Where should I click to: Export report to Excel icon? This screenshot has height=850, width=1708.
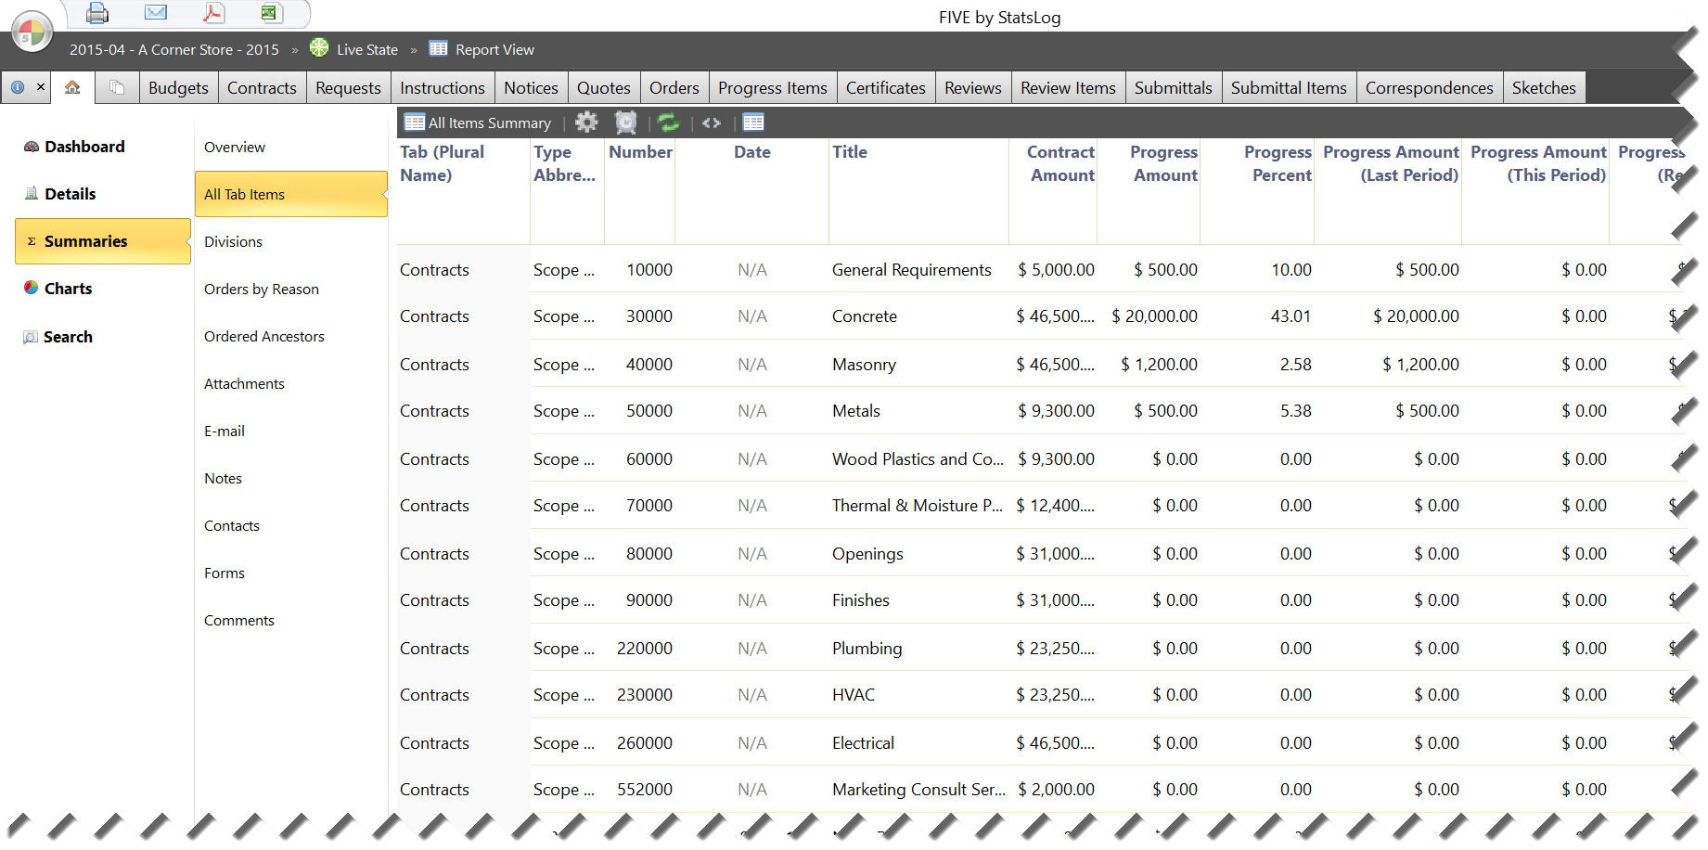tap(271, 12)
